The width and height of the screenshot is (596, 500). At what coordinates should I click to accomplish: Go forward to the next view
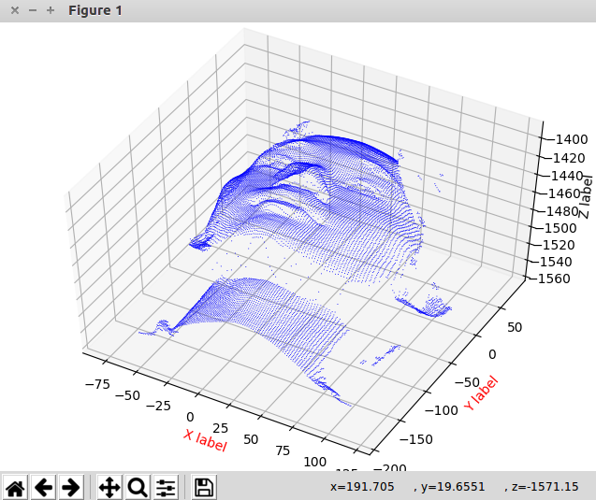[x=71, y=487]
